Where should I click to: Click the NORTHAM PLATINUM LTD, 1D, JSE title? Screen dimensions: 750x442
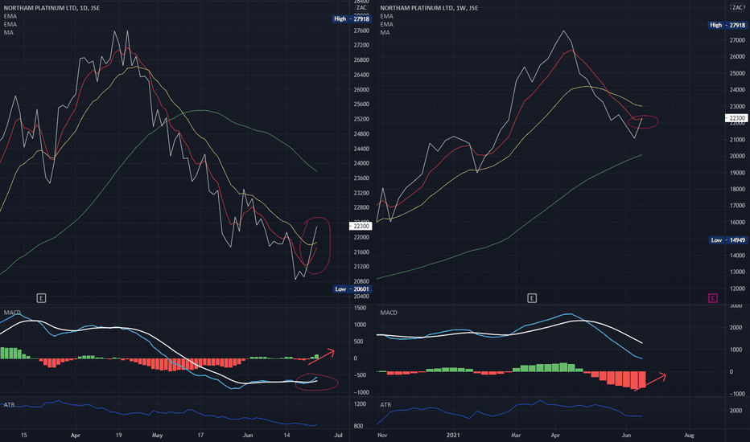52,8
